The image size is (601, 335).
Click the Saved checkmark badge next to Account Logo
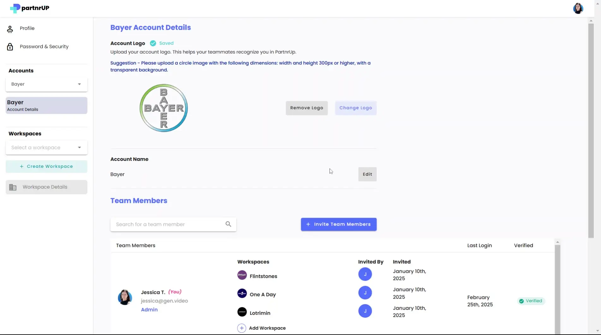pyautogui.click(x=153, y=43)
